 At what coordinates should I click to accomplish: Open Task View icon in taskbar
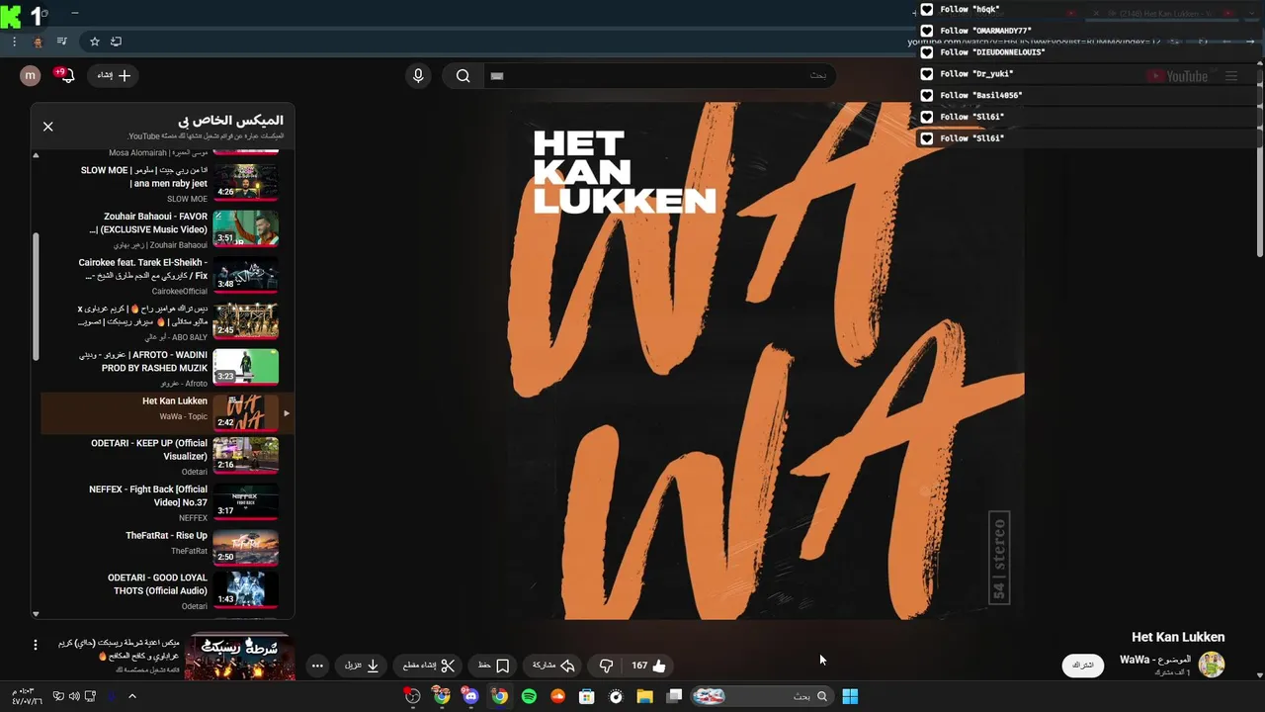tap(674, 696)
